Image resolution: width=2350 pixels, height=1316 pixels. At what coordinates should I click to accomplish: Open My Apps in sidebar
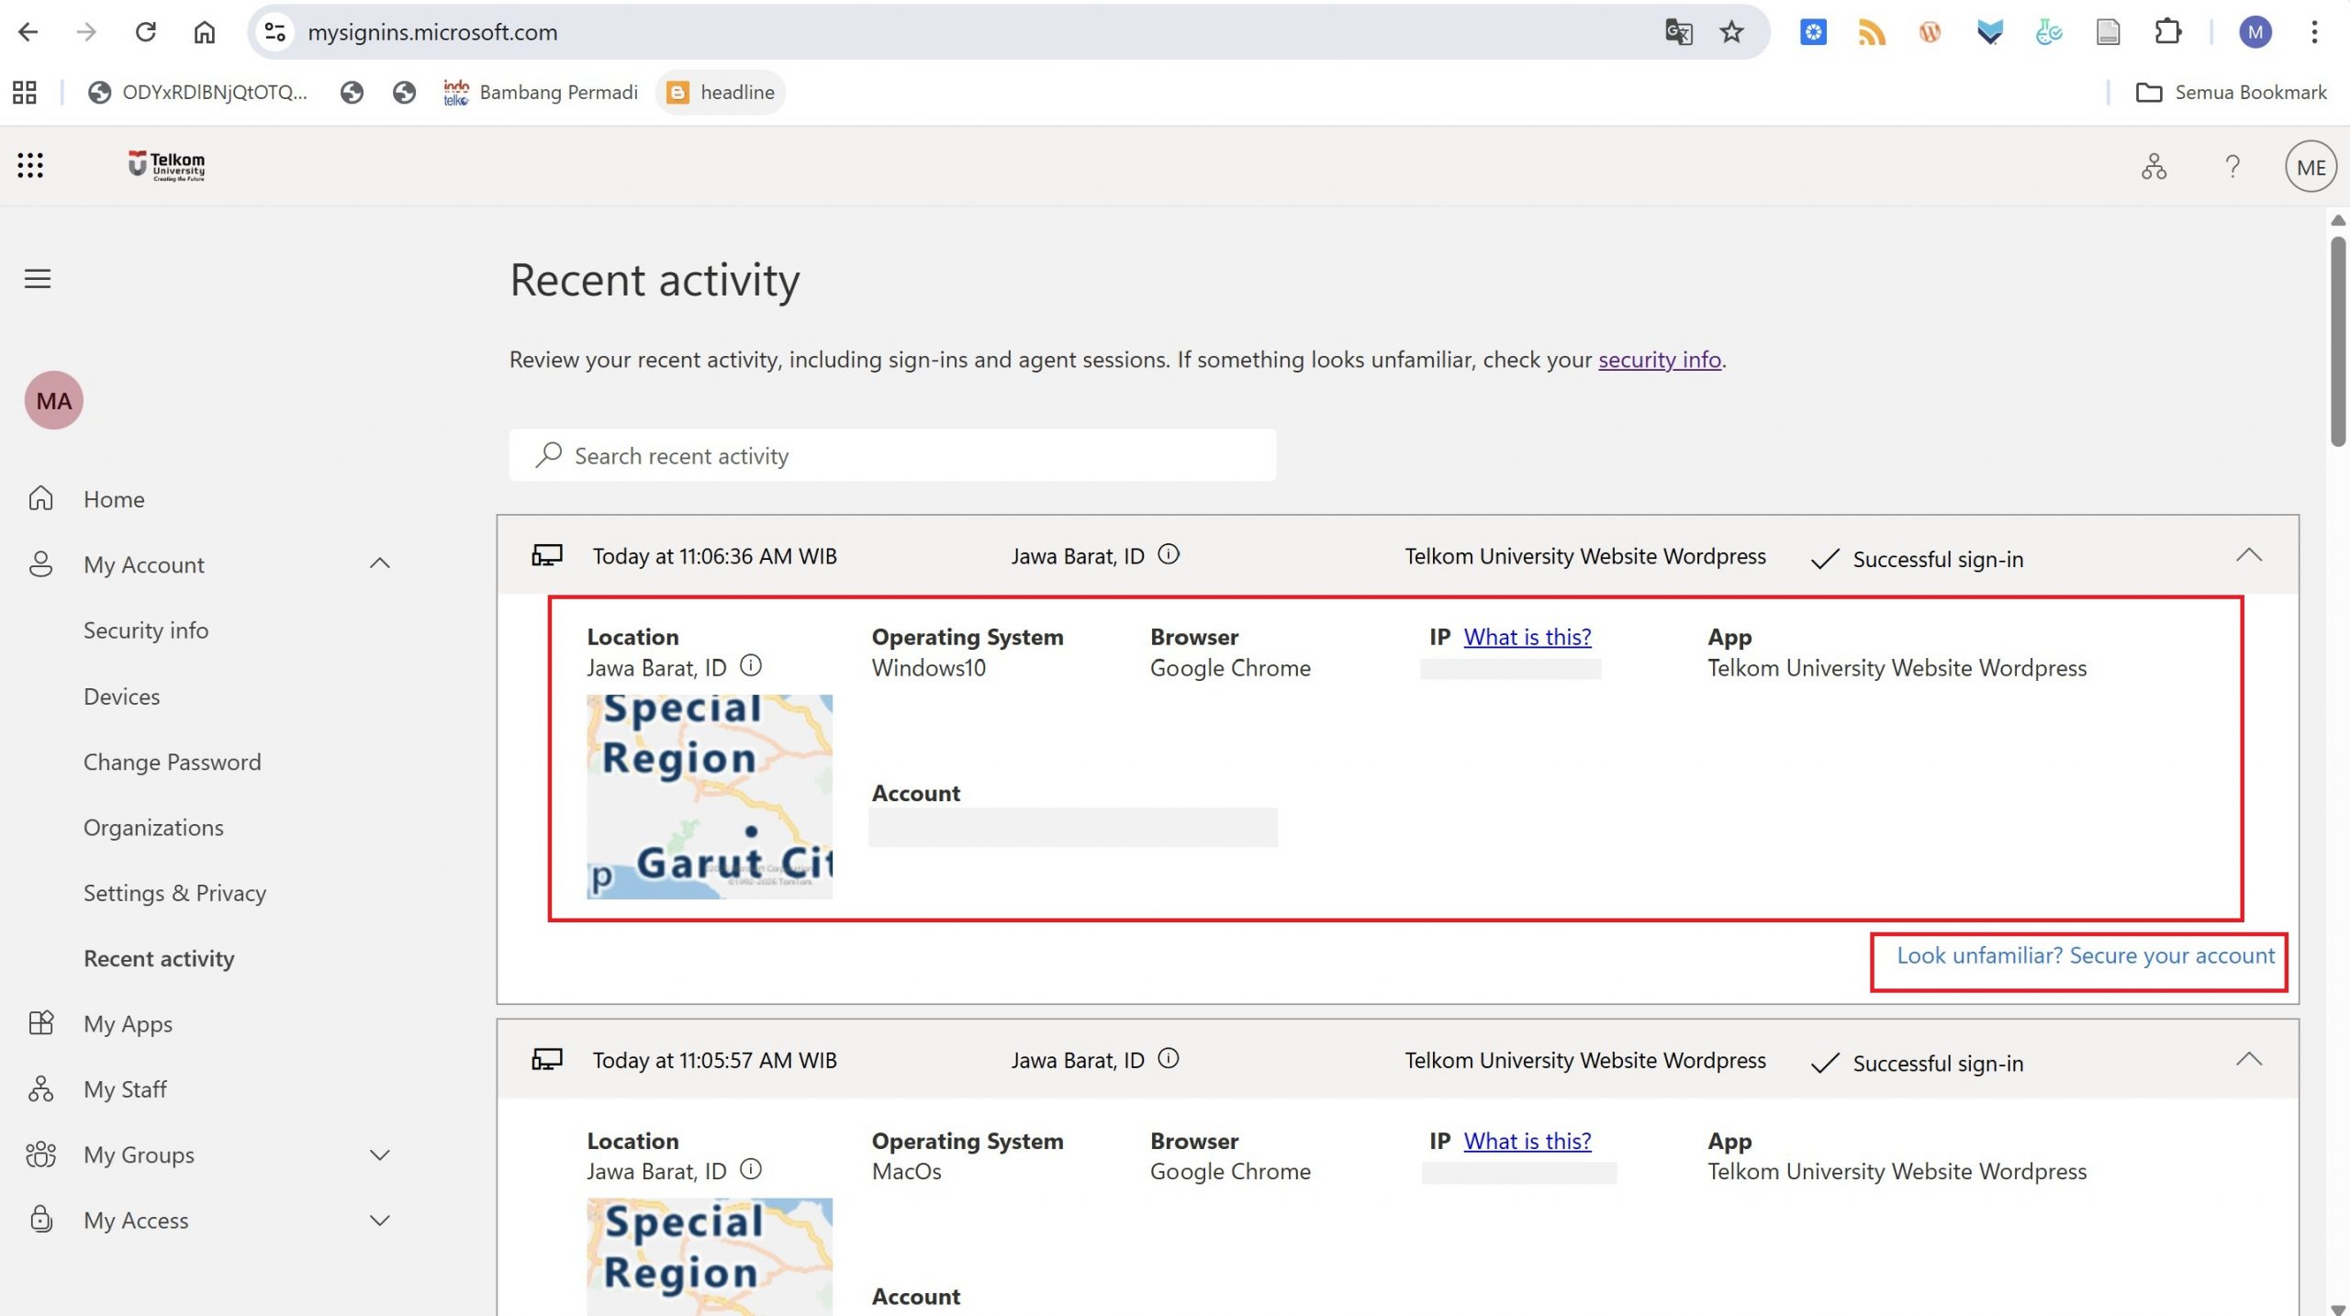coord(128,1023)
